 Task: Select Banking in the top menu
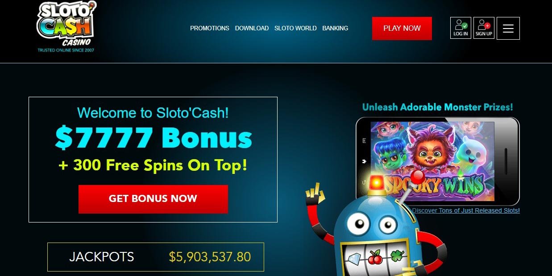tap(335, 28)
